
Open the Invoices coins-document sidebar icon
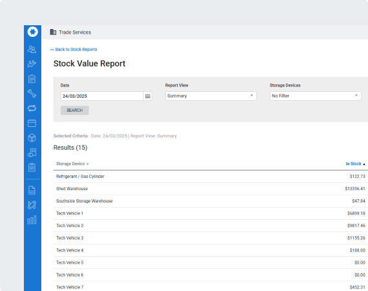pyautogui.click(x=32, y=153)
